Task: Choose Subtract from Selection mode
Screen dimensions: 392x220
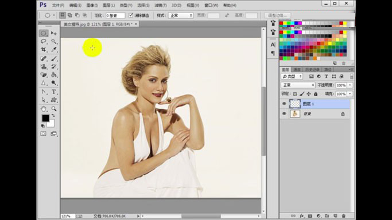Action: pyautogui.click(x=77, y=15)
